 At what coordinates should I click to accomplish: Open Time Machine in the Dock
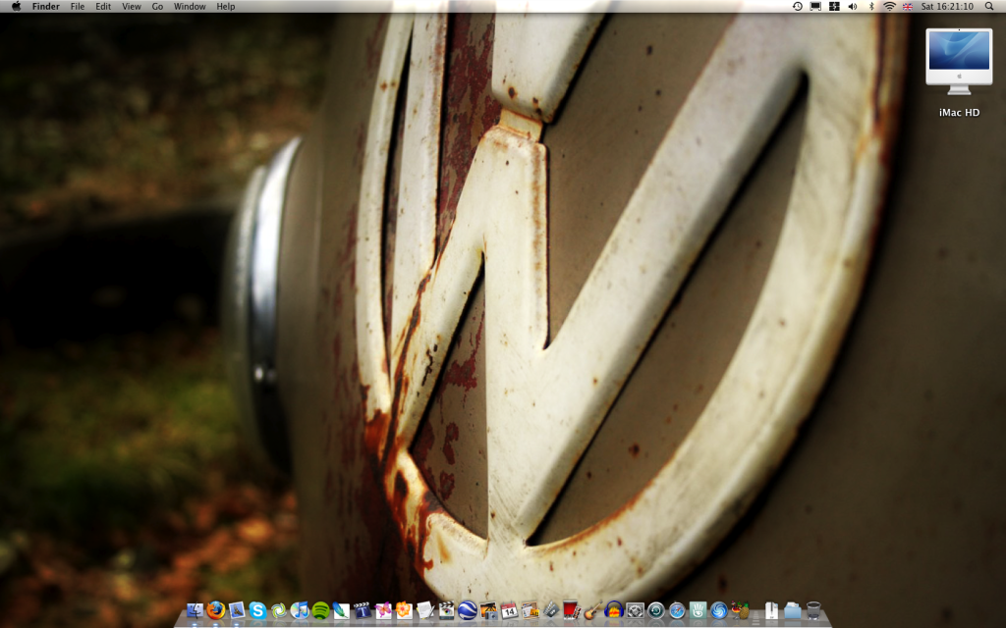(x=655, y=610)
